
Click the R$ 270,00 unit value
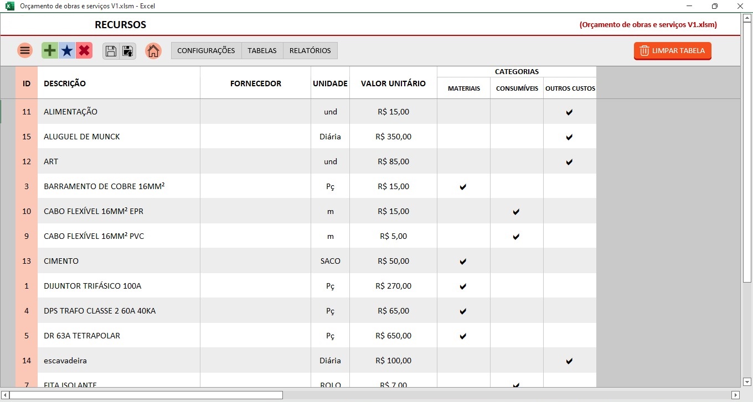point(393,286)
